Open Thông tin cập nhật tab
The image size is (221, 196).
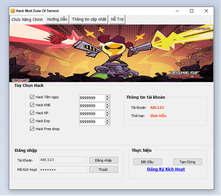tap(89, 19)
